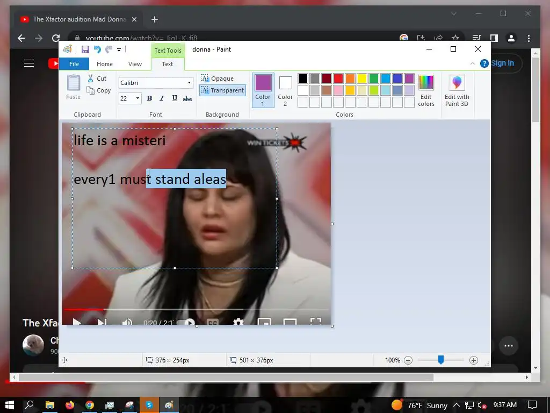Open YouTube hamburger guide menu

29,63
